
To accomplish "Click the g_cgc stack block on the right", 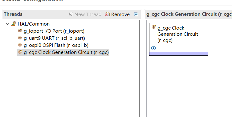I will click(x=179, y=39).
